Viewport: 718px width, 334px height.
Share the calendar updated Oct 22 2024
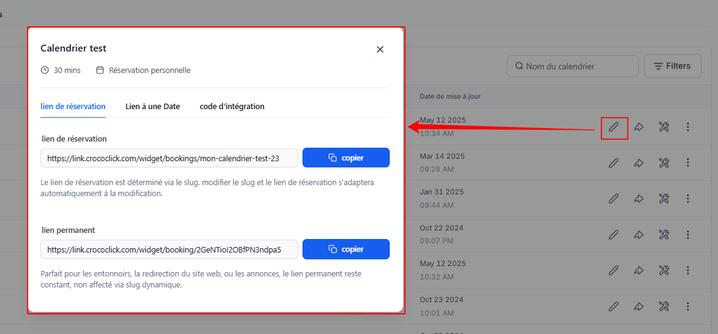point(639,235)
